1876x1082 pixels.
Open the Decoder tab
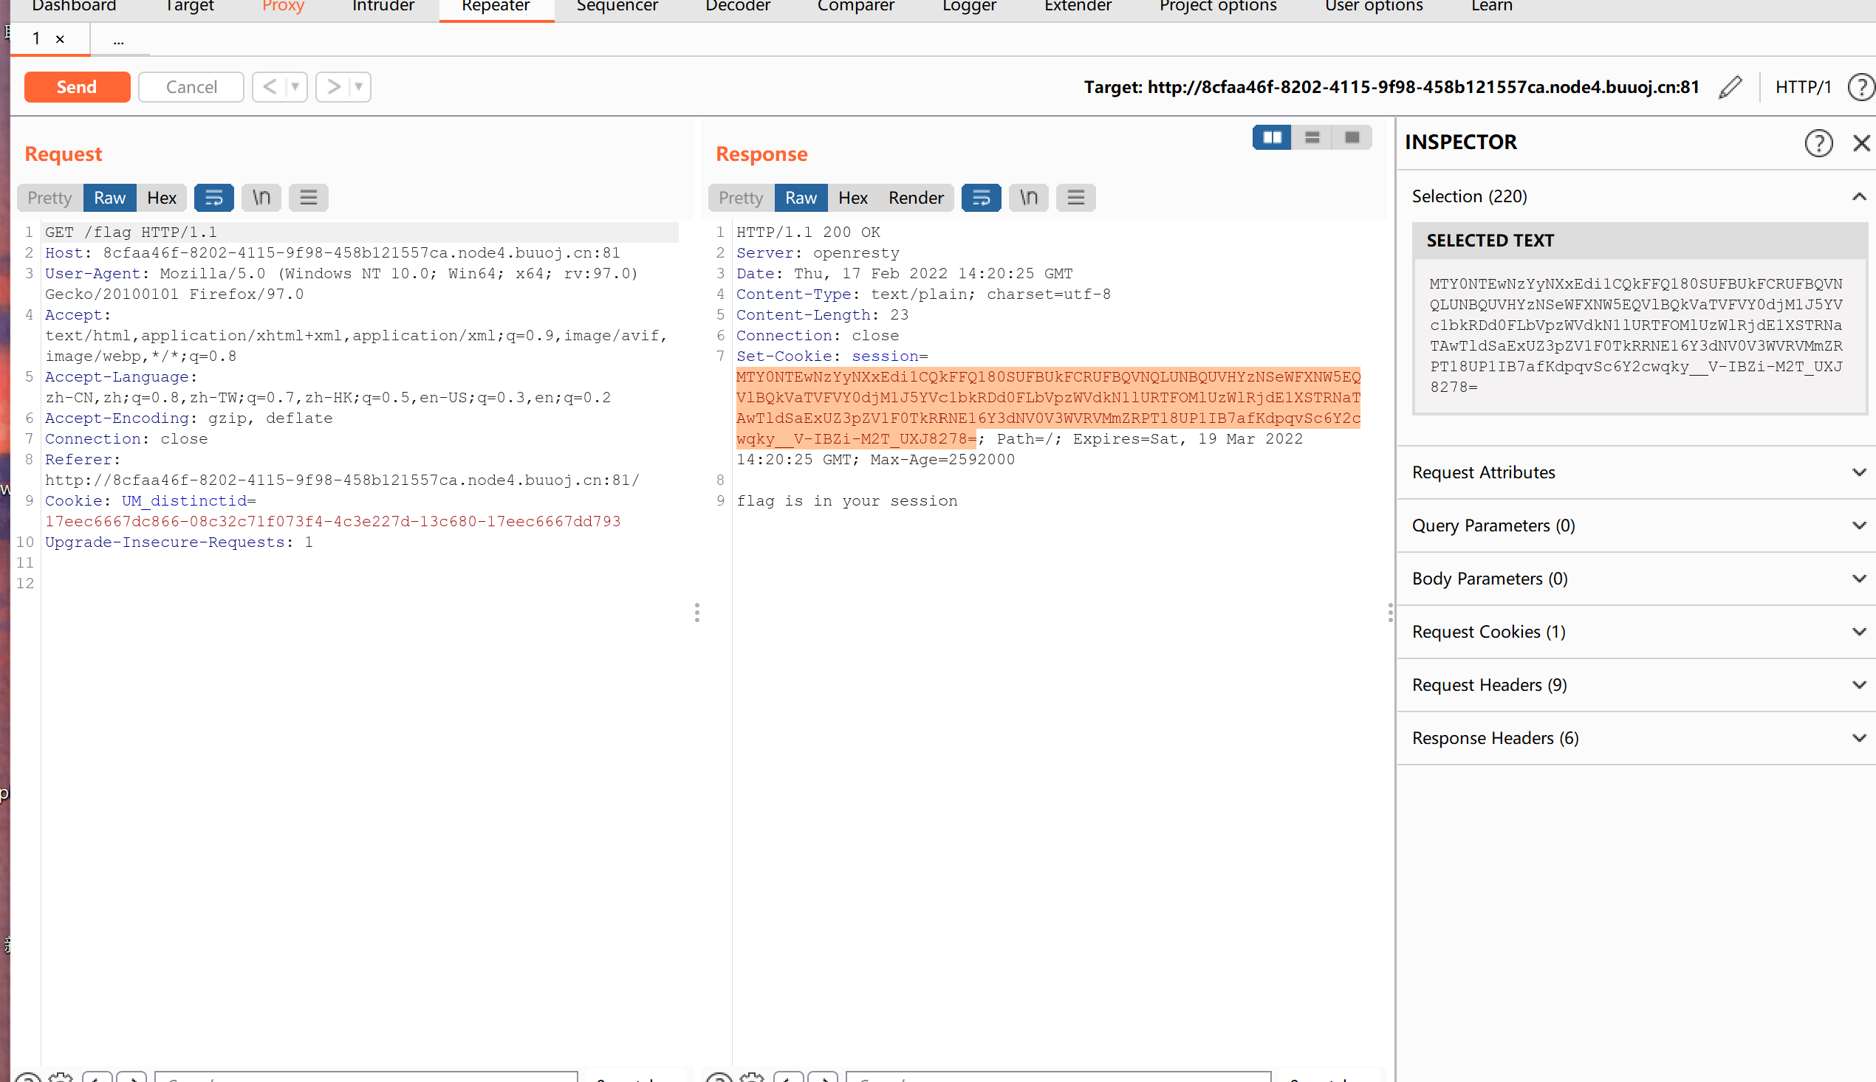coord(738,7)
